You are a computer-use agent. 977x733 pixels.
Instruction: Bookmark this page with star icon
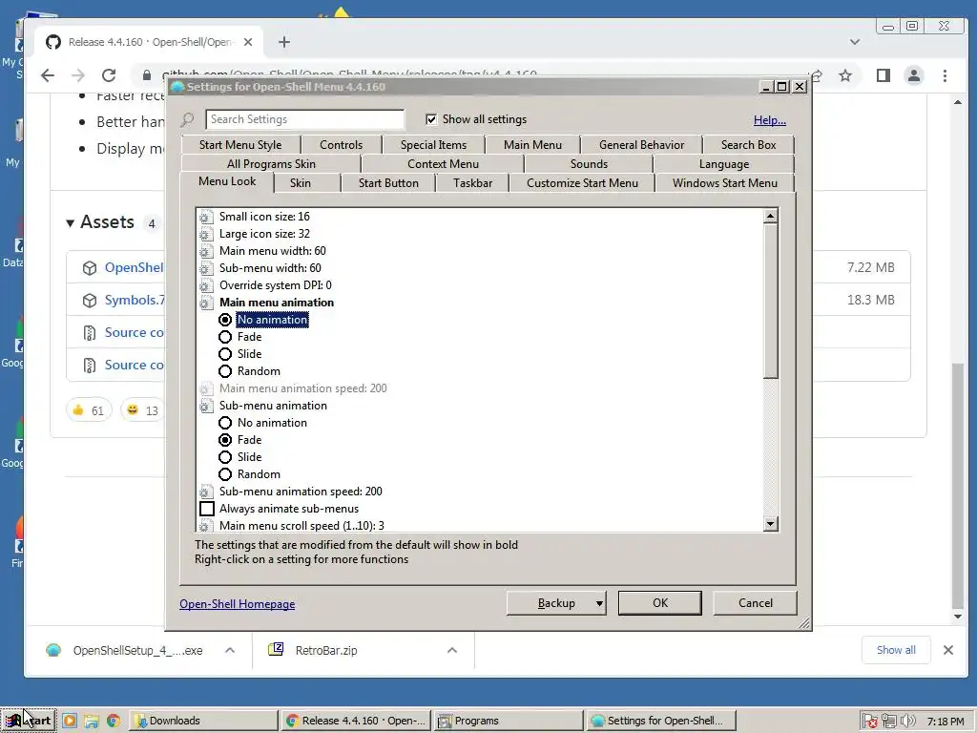(845, 76)
